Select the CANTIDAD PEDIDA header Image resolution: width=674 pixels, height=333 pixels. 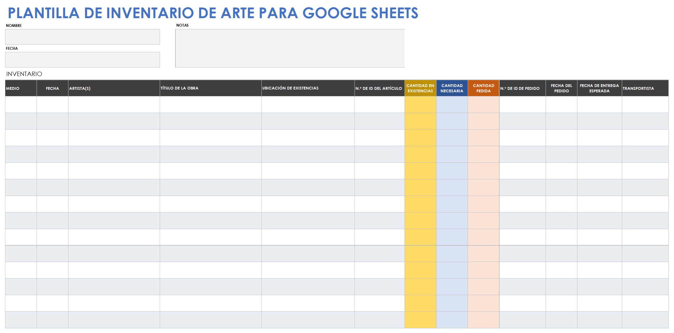(x=484, y=88)
